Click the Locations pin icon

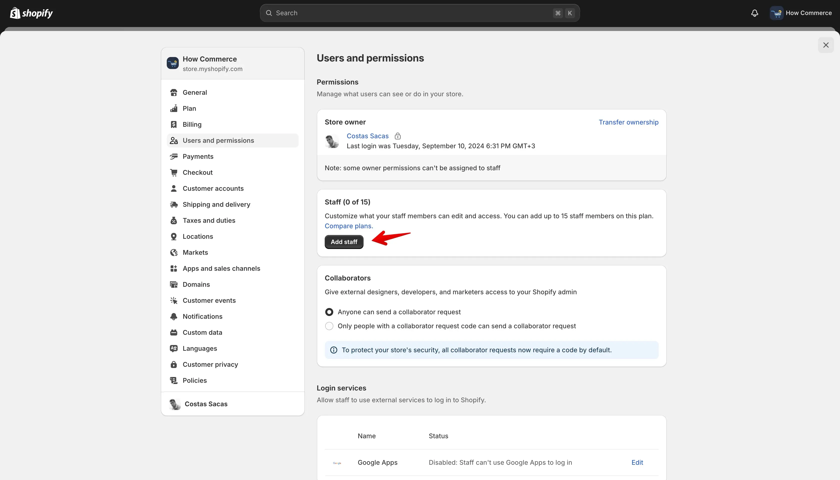tap(174, 236)
